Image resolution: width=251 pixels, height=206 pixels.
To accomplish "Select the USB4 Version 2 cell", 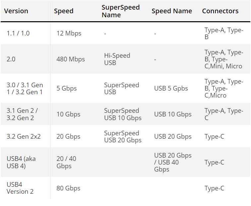I will (20, 188).
